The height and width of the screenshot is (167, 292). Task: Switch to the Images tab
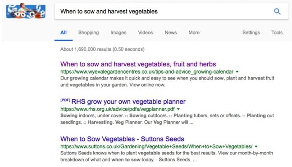point(119,32)
